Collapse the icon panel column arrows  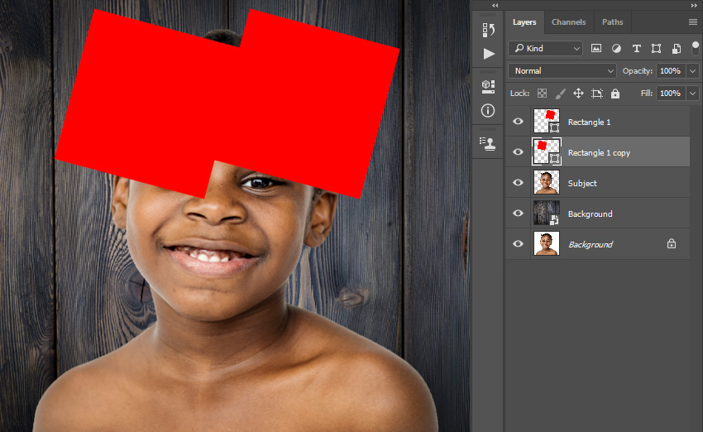coord(495,6)
